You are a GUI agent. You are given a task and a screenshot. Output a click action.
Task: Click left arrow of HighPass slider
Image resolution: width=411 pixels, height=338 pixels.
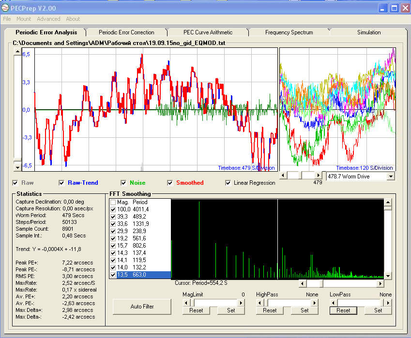260,303
